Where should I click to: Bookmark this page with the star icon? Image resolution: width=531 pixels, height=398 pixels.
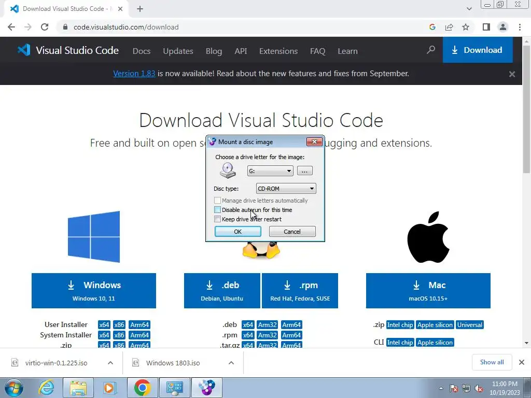pos(466,27)
